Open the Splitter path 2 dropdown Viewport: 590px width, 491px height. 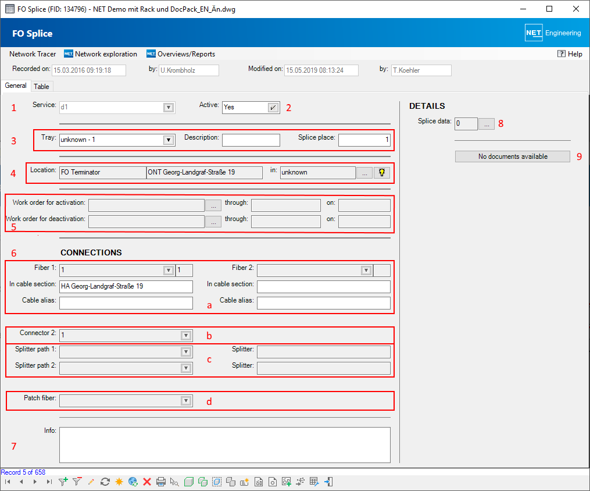(x=186, y=368)
